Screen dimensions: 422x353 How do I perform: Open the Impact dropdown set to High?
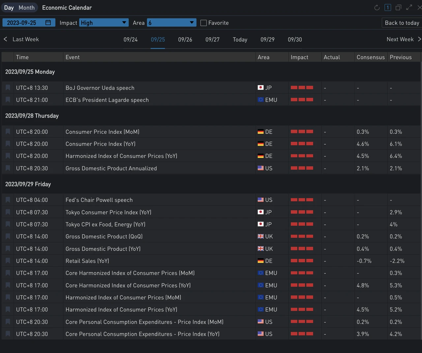tap(104, 23)
